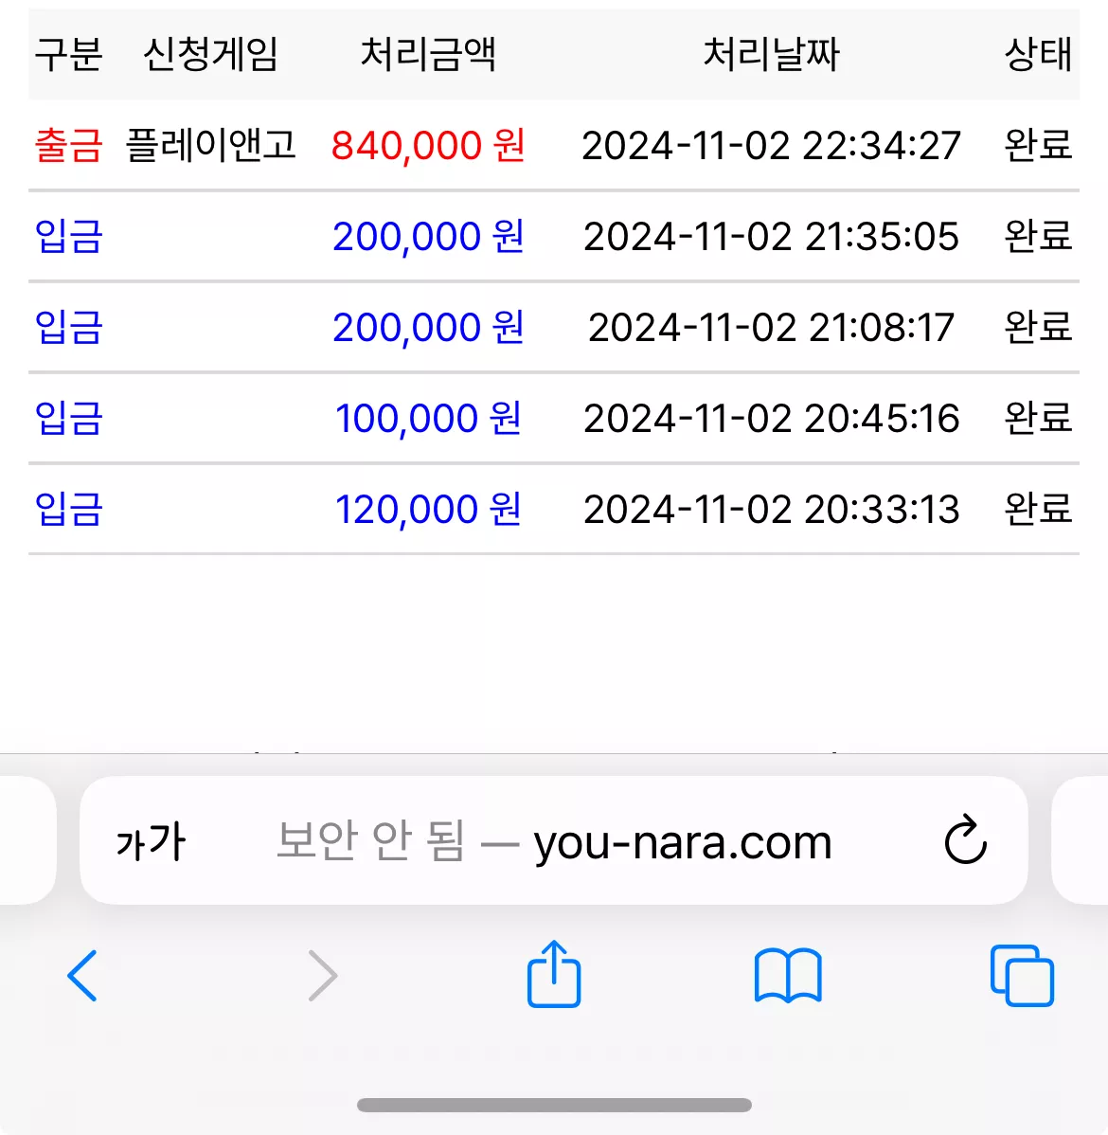1108x1135 pixels.
Task: Click the 처리날짜 column header
Action: click(772, 54)
